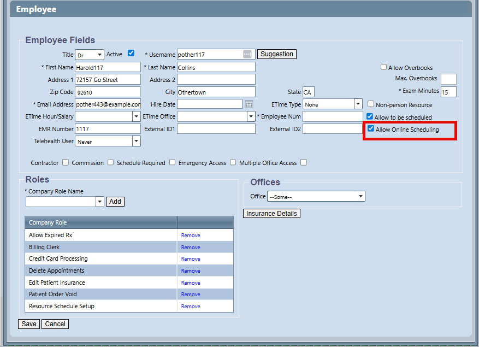Image resolution: width=479 pixels, height=347 pixels.
Task: Remove the Billing Clerk role
Action: tap(191, 248)
